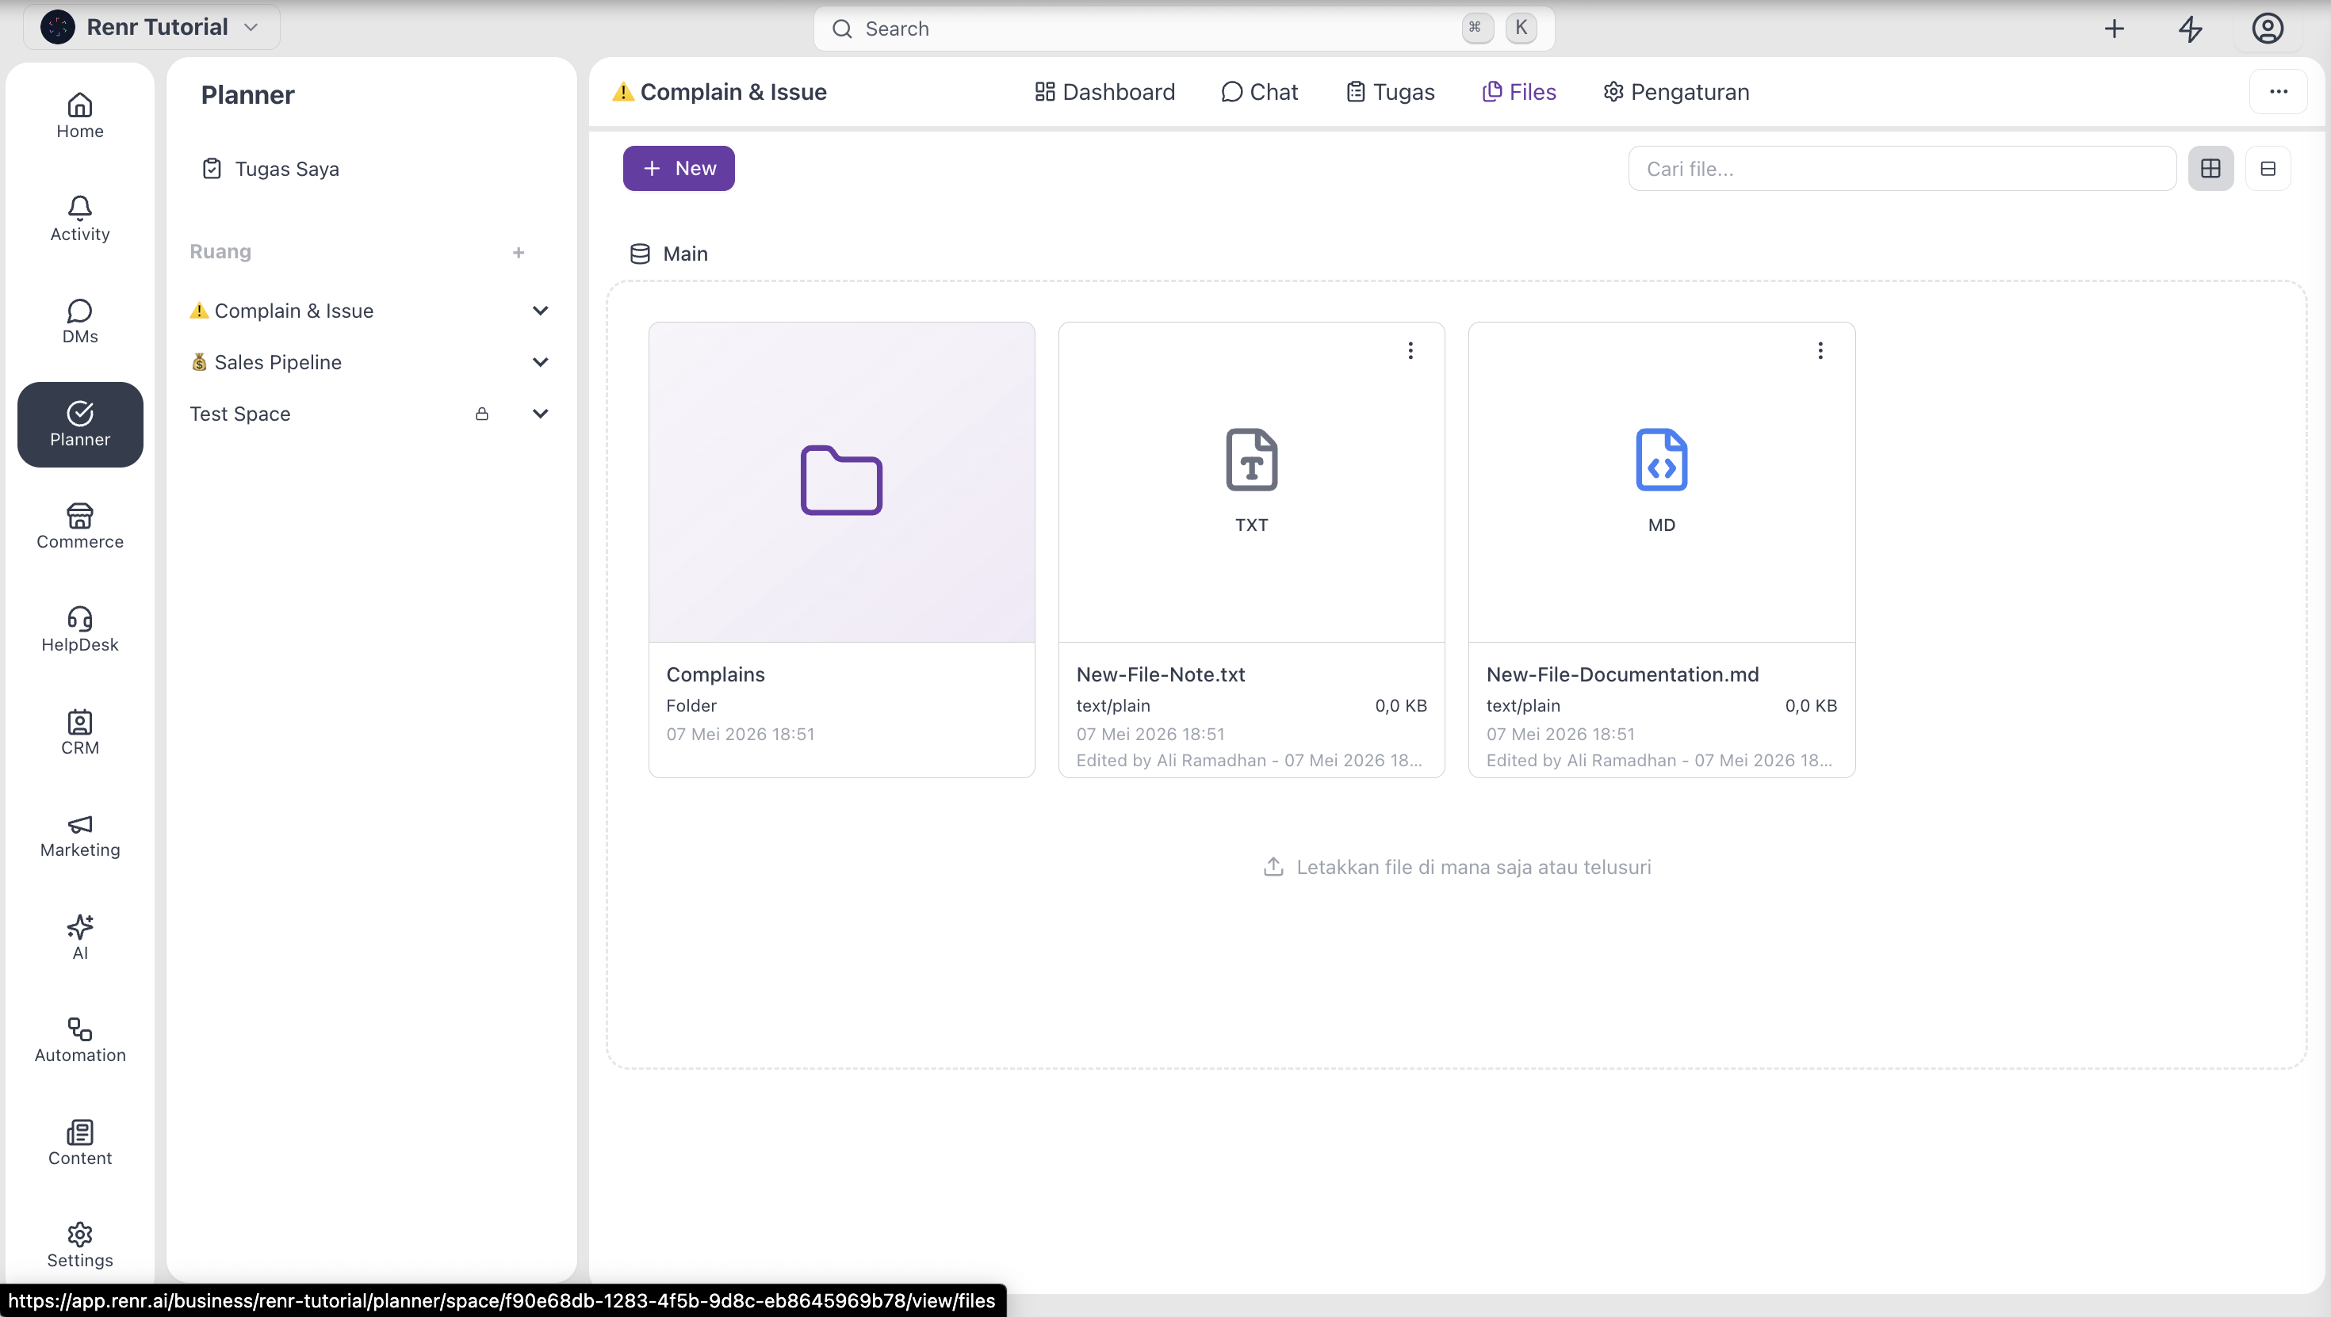Image resolution: width=2331 pixels, height=1317 pixels.
Task: Focus the Cari file search field
Action: pos(1902,168)
